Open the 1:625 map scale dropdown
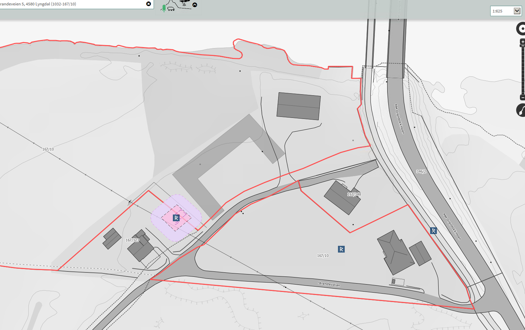 click(x=506, y=11)
